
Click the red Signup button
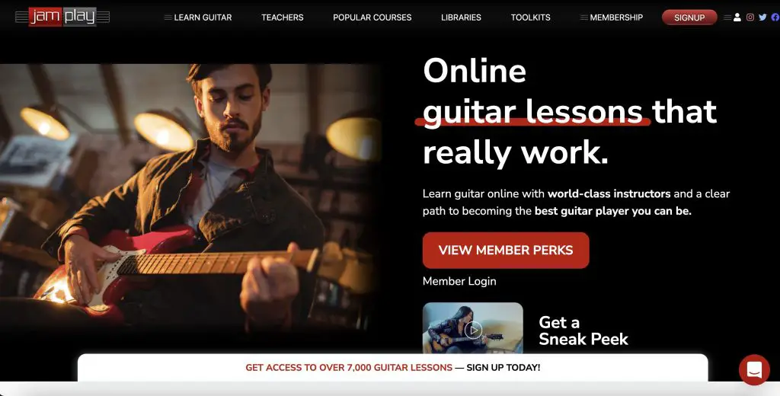pyautogui.click(x=689, y=18)
